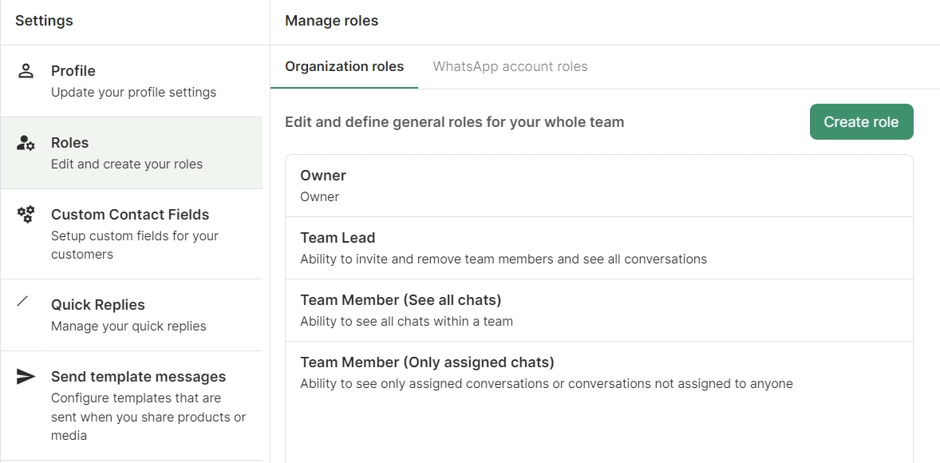Click 'Manage your quick replies' subtitle
The height and width of the screenshot is (463, 940).
[128, 326]
